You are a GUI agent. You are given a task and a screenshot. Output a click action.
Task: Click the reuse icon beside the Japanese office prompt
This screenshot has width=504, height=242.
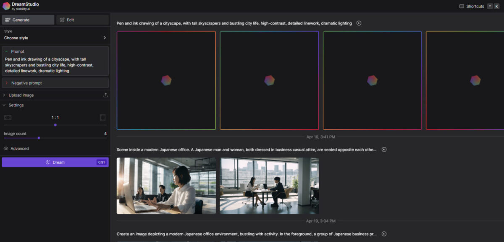(x=384, y=149)
